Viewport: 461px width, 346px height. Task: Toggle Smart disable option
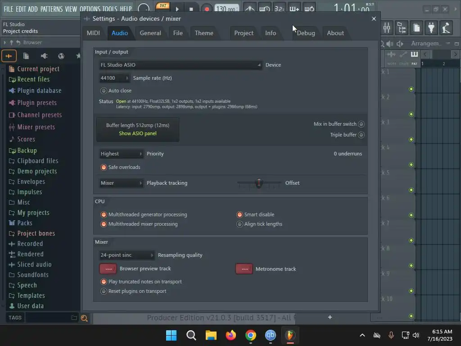coord(240,214)
